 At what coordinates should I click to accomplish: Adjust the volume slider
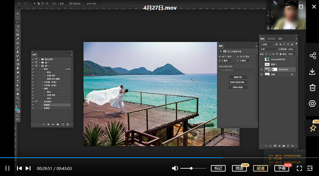[192, 168]
